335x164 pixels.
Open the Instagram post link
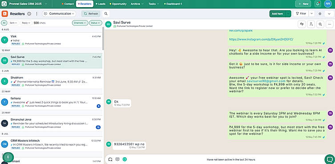point(261,39)
